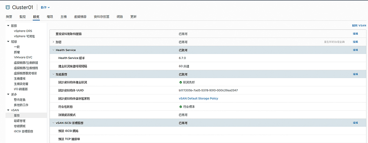Click the Cluster01 cluster icon
This screenshot has height=143, width=368.
point(7,7)
